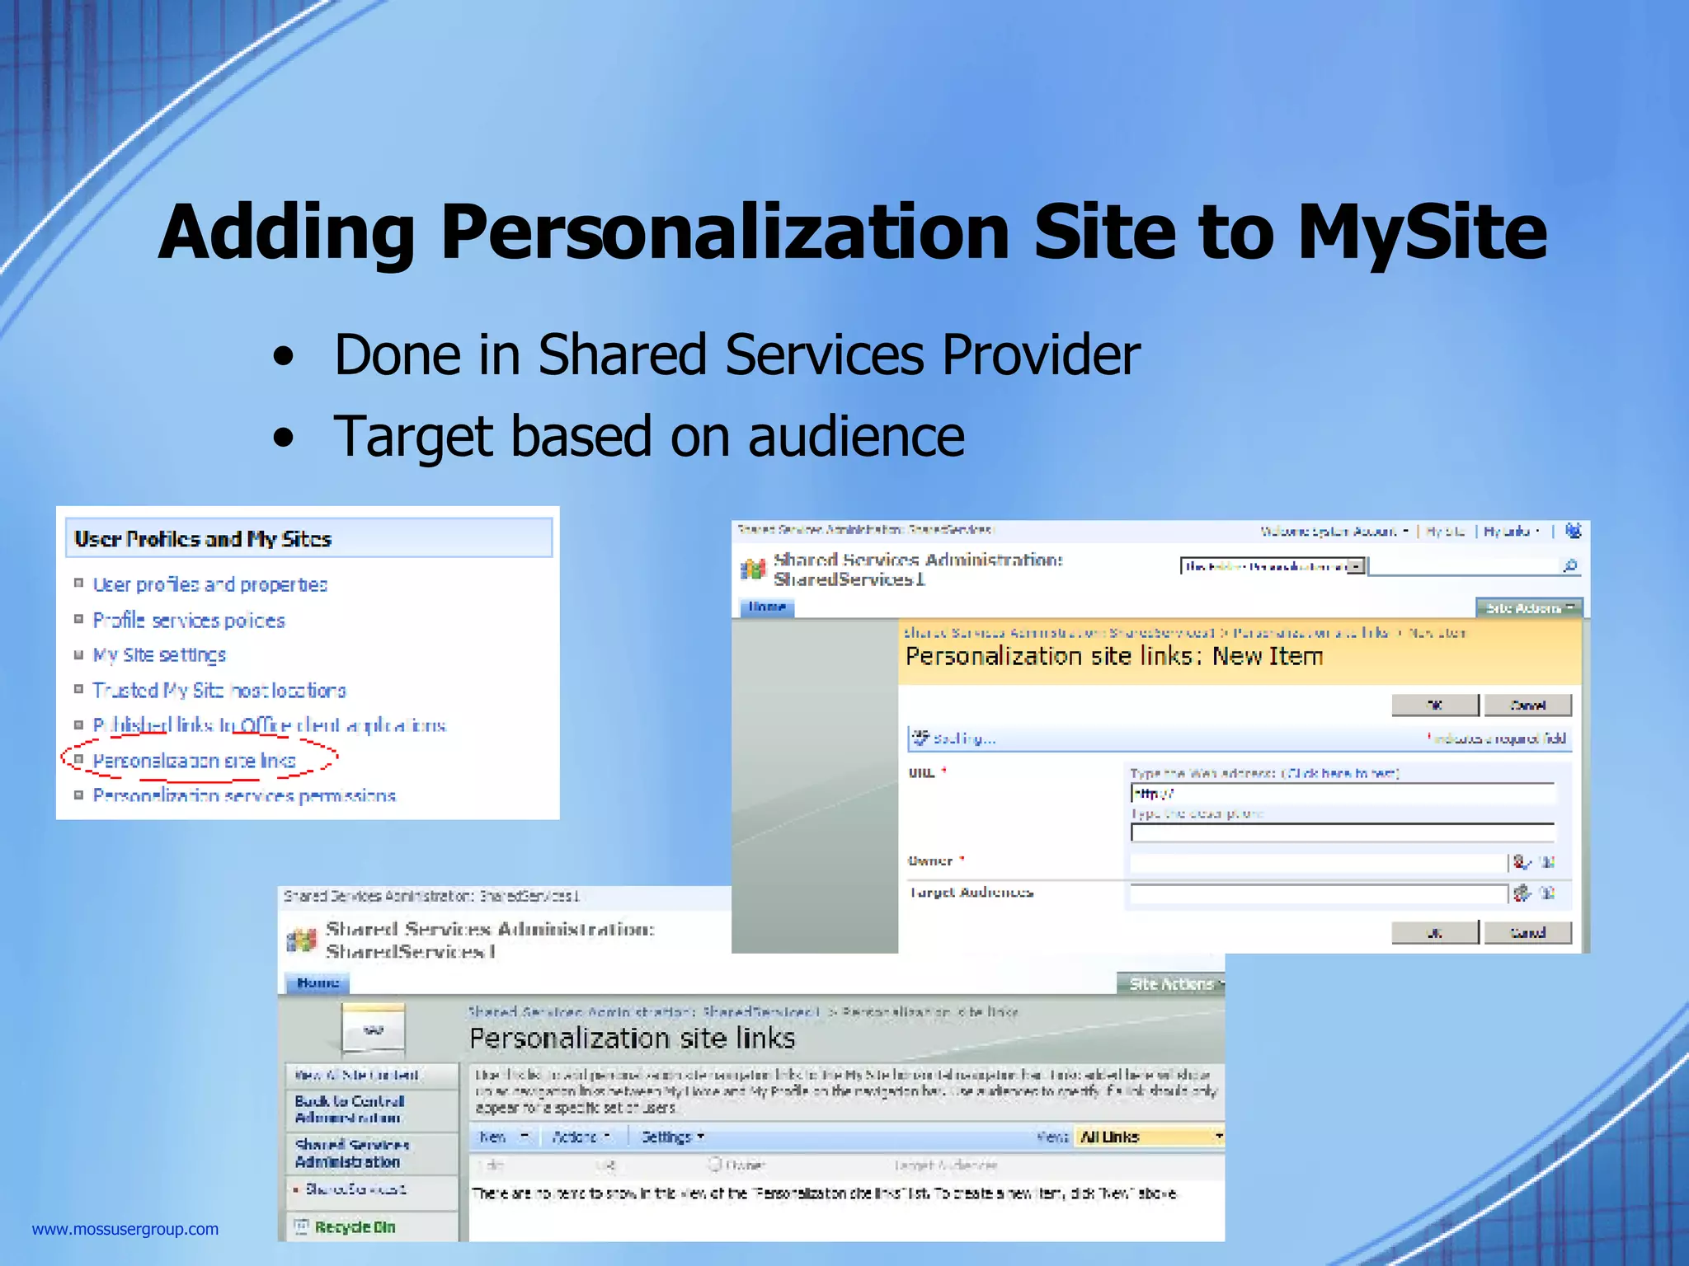This screenshot has width=1689, height=1266.
Task: Click Check Names icon beside Owner field
Action: [x=1522, y=862]
